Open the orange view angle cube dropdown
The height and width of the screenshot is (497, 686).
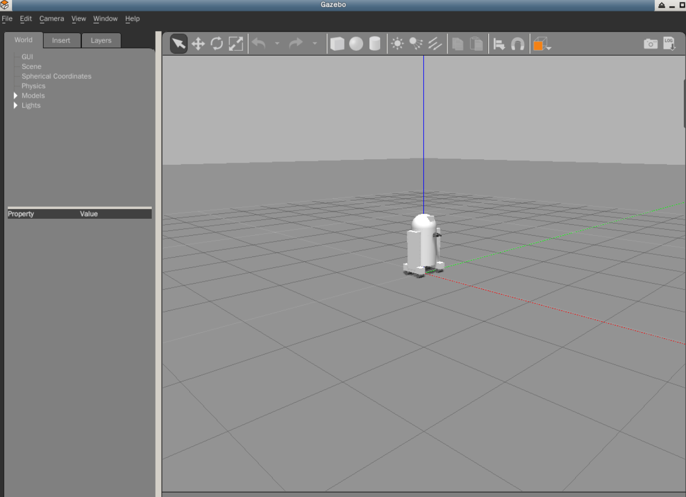click(542, 44)
